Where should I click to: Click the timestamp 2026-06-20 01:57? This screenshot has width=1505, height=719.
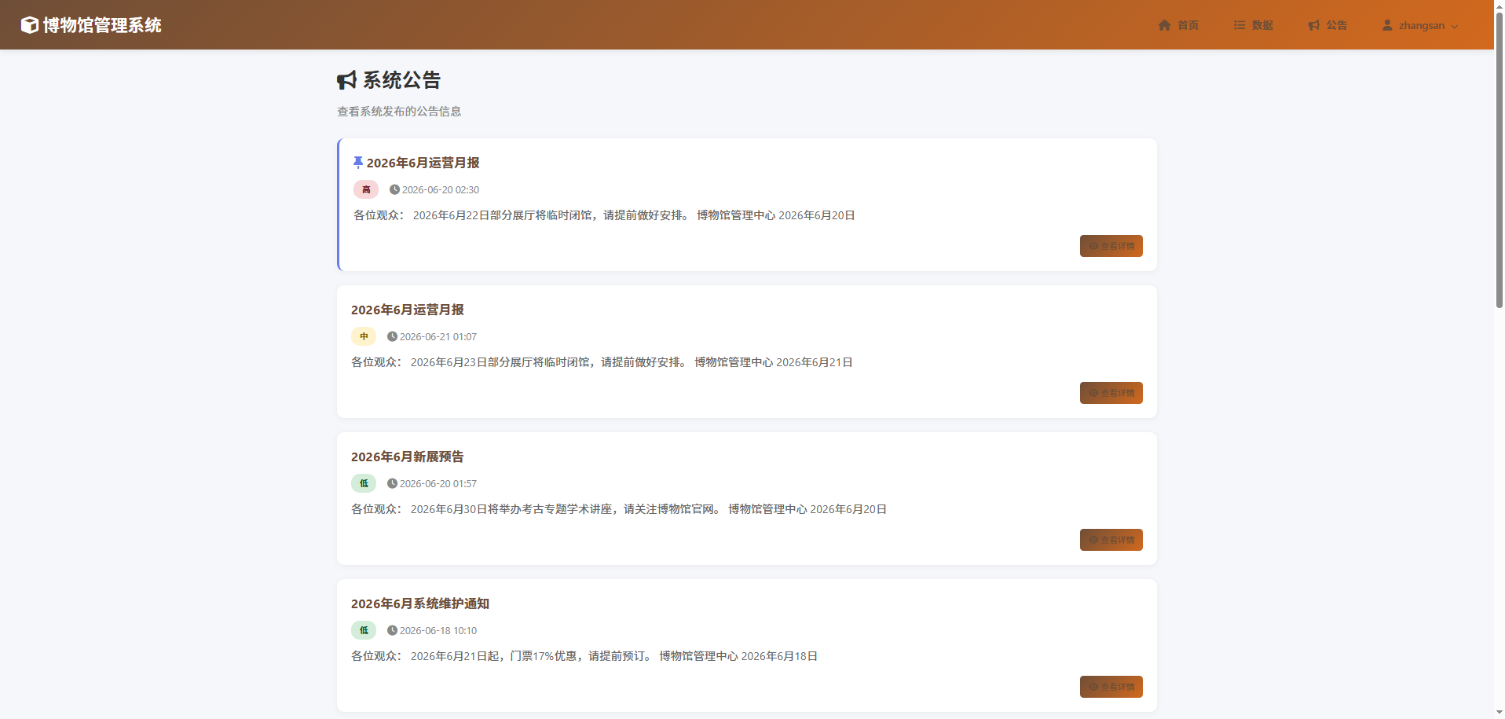(438, 483)
